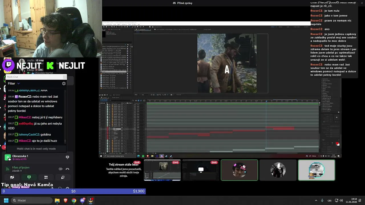
Task: Open File Explorer from taskbar
Action: pos(57,200)
